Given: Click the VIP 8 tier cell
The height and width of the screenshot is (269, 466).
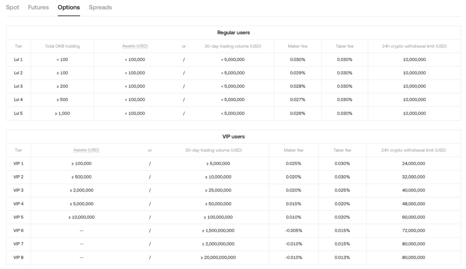Looking at the screenshot, I should pos(18,257).
